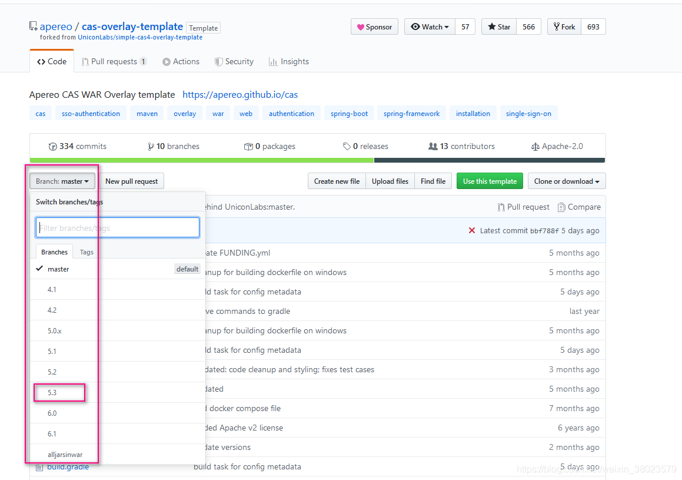Viewport: 682px width, 480px height.
Task: Select branch 5.1
Action: coord(118,351)
